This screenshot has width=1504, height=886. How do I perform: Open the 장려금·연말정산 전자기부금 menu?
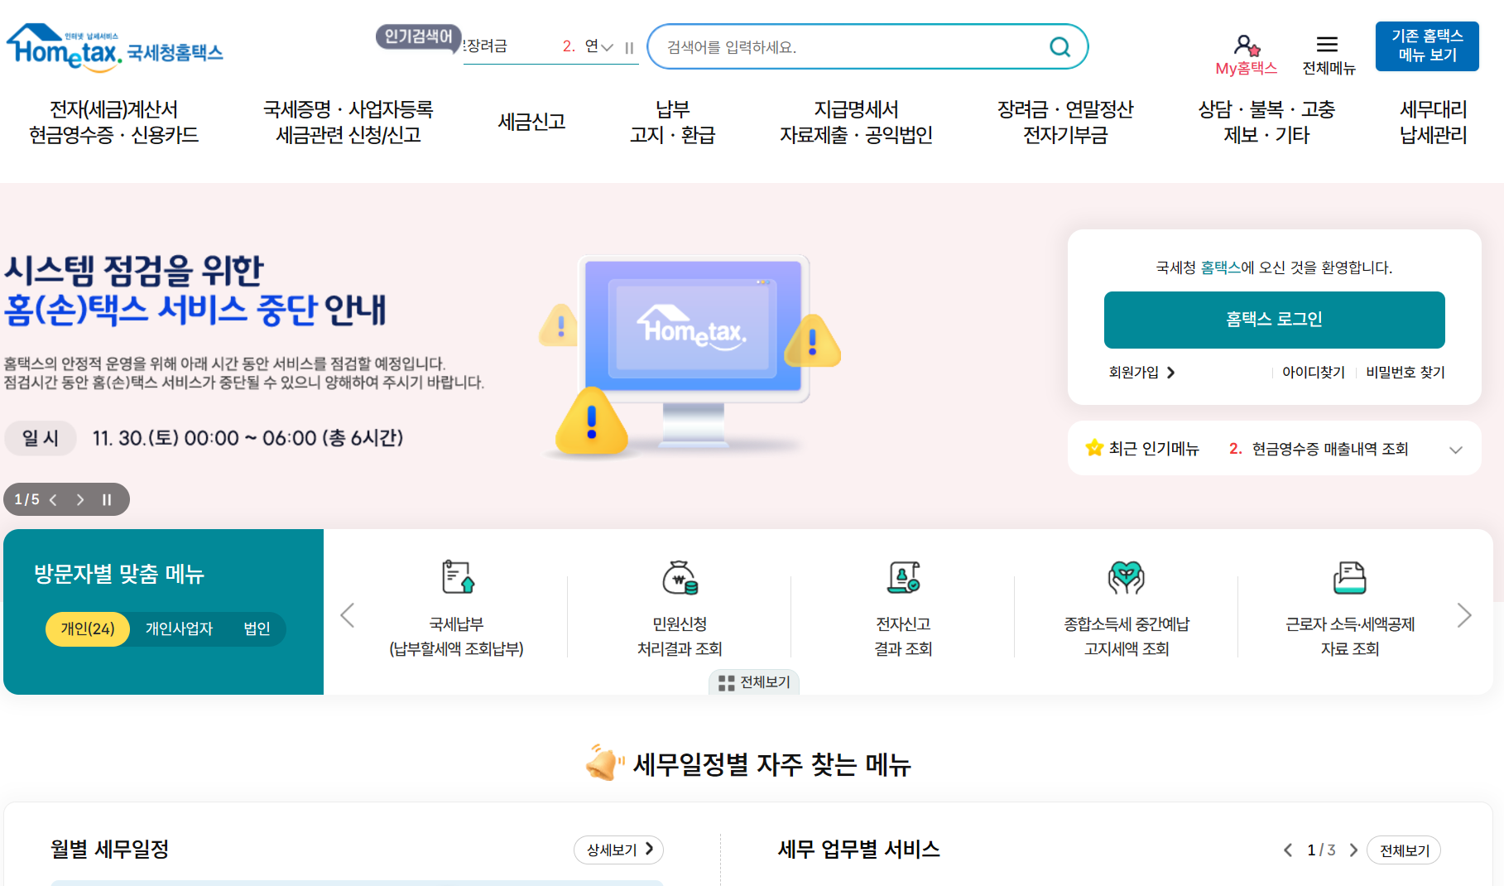[x=1067, y=122]
